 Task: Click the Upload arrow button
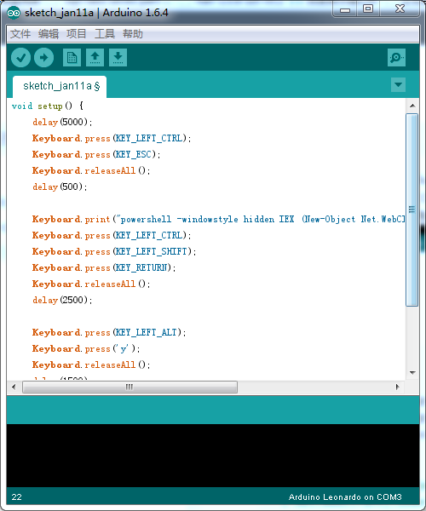(x=44, y=58)
